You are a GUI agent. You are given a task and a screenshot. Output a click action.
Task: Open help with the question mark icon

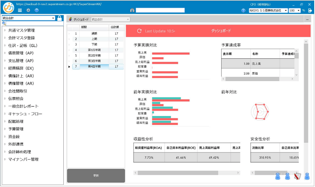coord(36,10)
